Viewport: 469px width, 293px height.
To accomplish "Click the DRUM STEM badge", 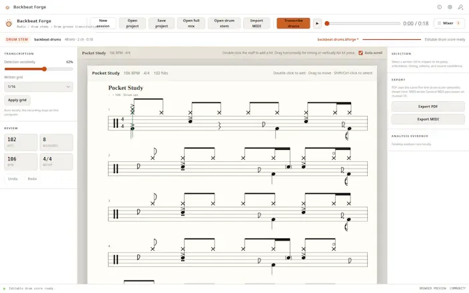I will [x=17, y=39].
